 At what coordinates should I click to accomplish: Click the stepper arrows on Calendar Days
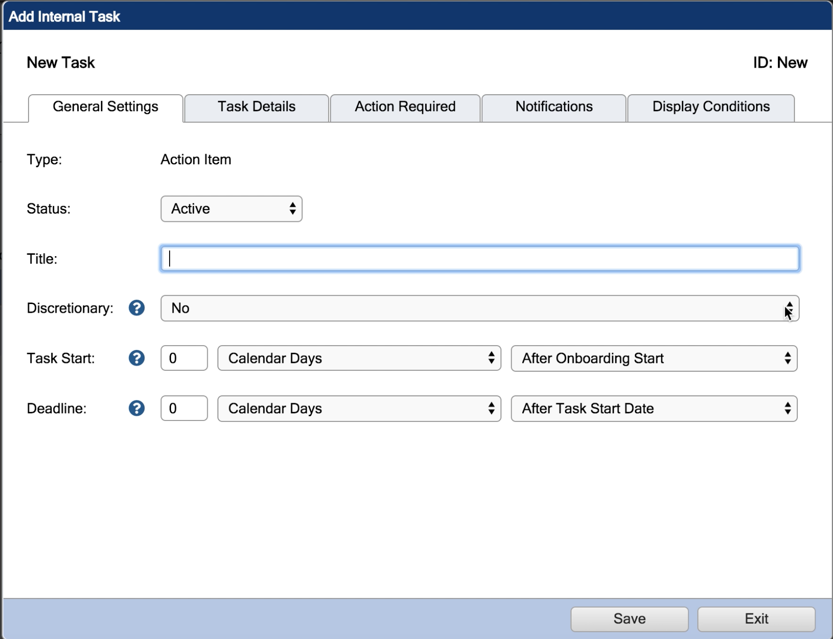491,358
